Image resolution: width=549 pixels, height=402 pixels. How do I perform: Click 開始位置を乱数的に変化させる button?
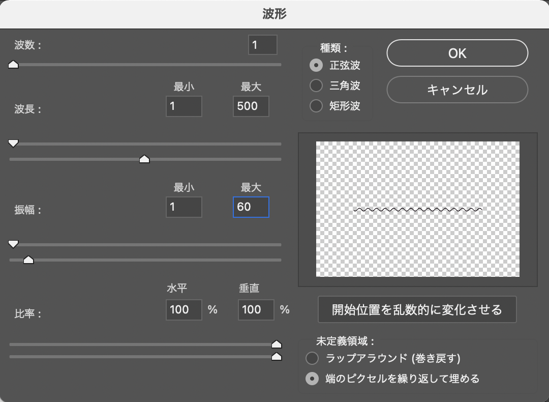pyautogui.click(x=417, y=309)
